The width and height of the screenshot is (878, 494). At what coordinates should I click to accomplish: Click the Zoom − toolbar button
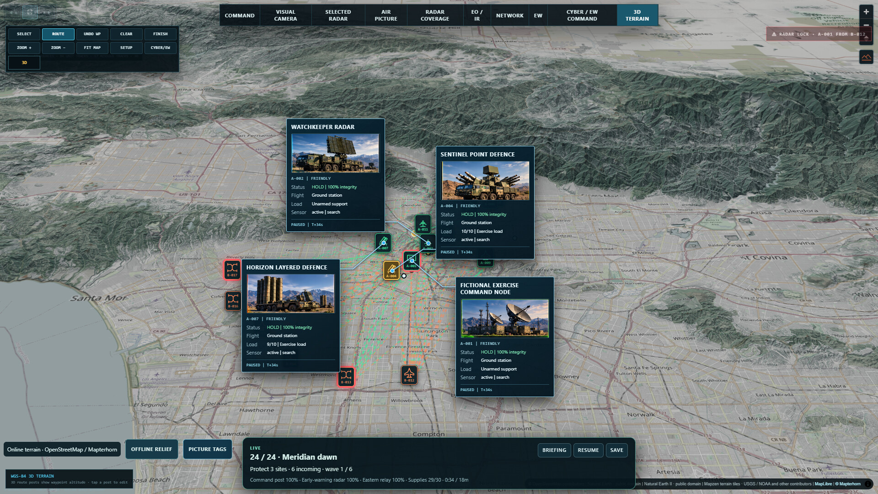tap(58, 48)
